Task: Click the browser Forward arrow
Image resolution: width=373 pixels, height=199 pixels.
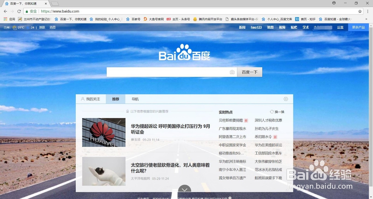Action: tap(12, 12)
